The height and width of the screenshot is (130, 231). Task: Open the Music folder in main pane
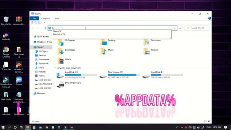click(107, 52)
